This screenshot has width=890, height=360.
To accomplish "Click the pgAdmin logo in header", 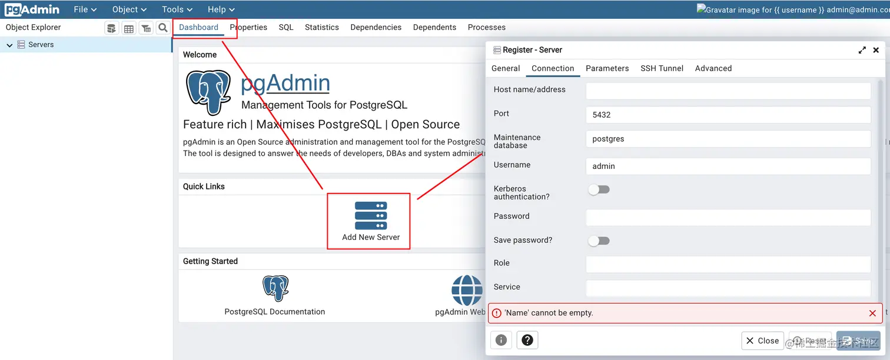I will (32, 9).
